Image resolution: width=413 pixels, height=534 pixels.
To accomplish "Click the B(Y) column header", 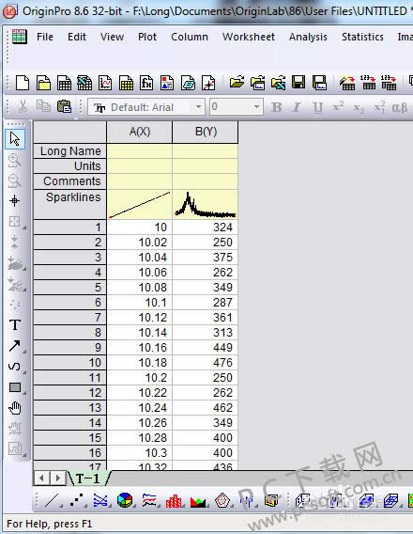I will [206, 132].
